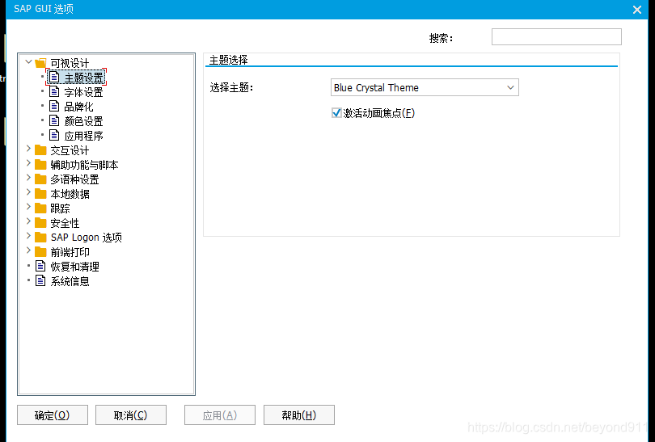Click the 可视设计 open folder icon
The image size is (655, 442).
40,63
